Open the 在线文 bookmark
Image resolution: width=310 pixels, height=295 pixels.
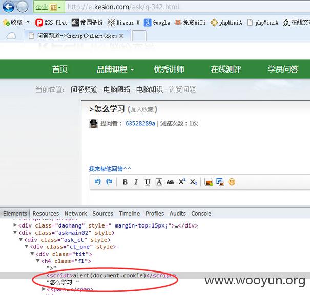click(x=296, y=22)
